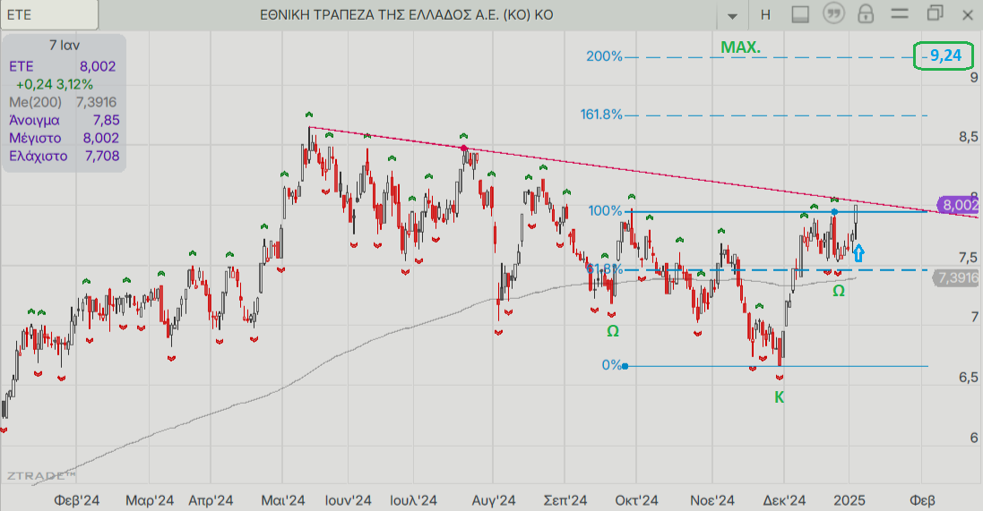
Task: Click the 6 price axis label
Action: [x=974, y=438]
